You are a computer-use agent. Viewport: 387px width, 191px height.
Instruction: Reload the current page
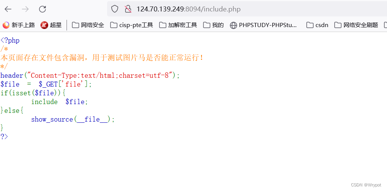(x=42, y=10)
